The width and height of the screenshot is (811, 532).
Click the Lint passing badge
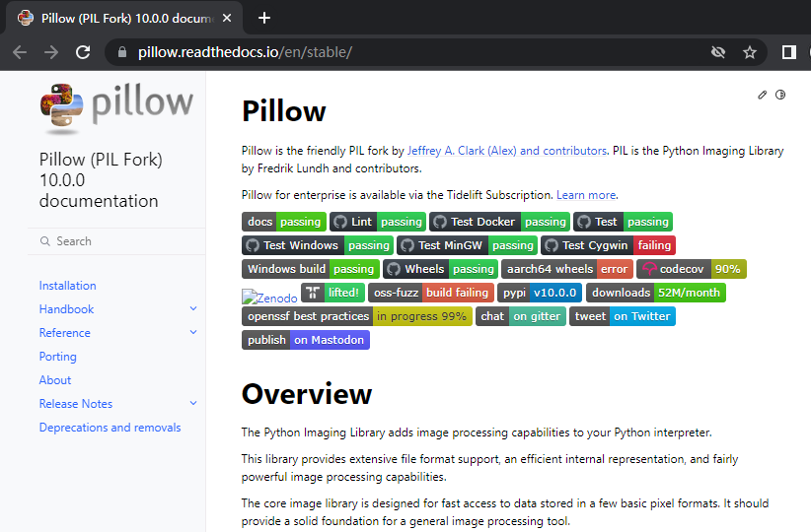[378, 222]
